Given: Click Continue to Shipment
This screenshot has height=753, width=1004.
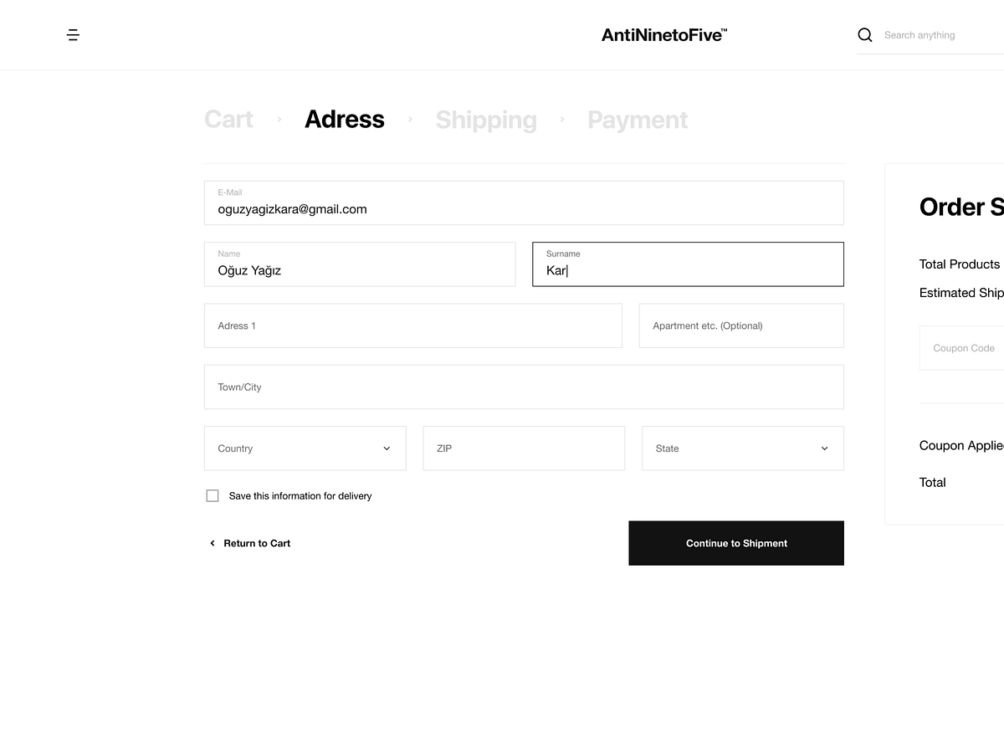Looking at the screenshot, I should pyautogui.click(x=736, y=543).
